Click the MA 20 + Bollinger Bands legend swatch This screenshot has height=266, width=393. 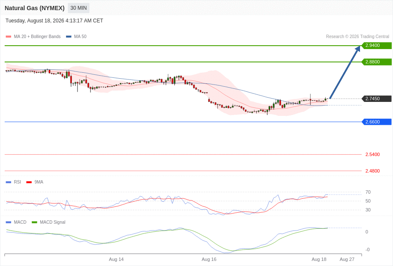(x=8, y=36)
